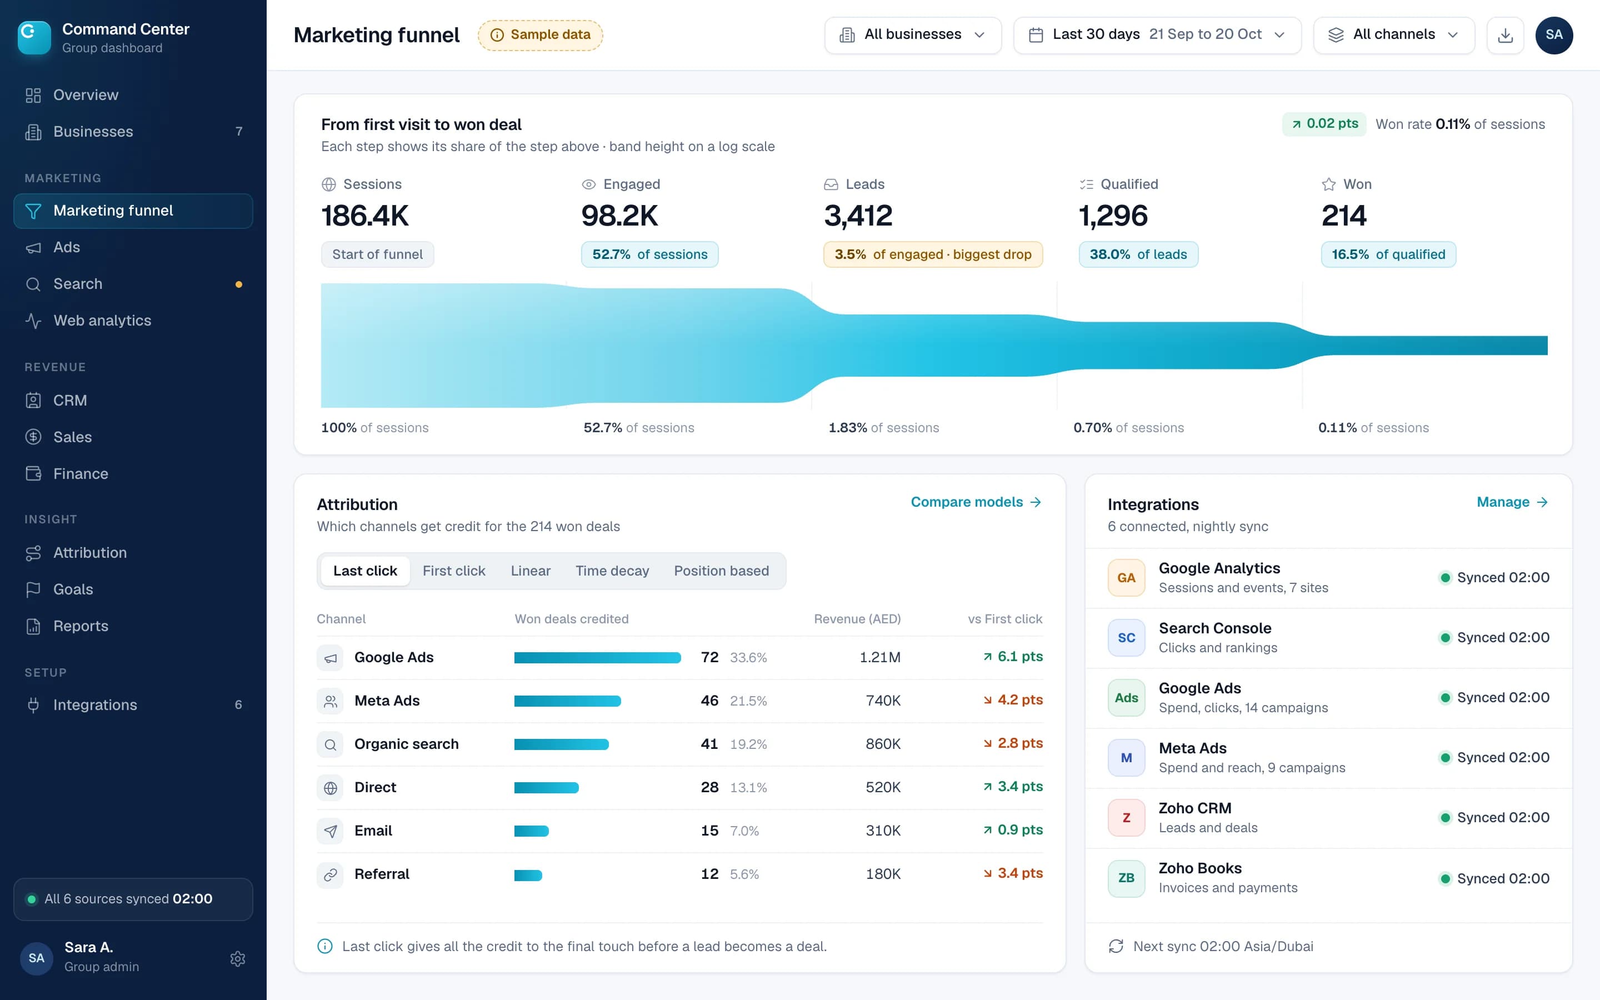Open Integrations in Setup section
This screenshot has height=1000, width=1600.
click(133, 705)
